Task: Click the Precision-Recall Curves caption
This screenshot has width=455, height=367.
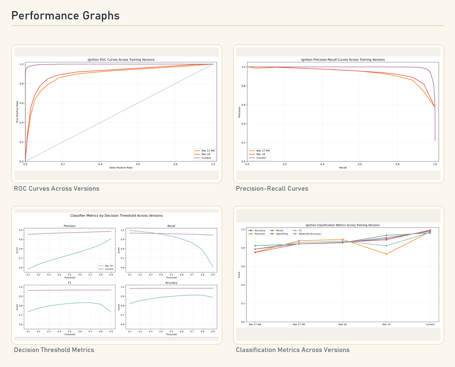Action: click(272, 188)
